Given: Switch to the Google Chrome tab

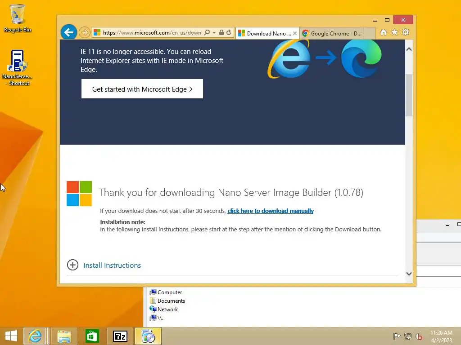Looking at the screenshot, I should point(332,33).
